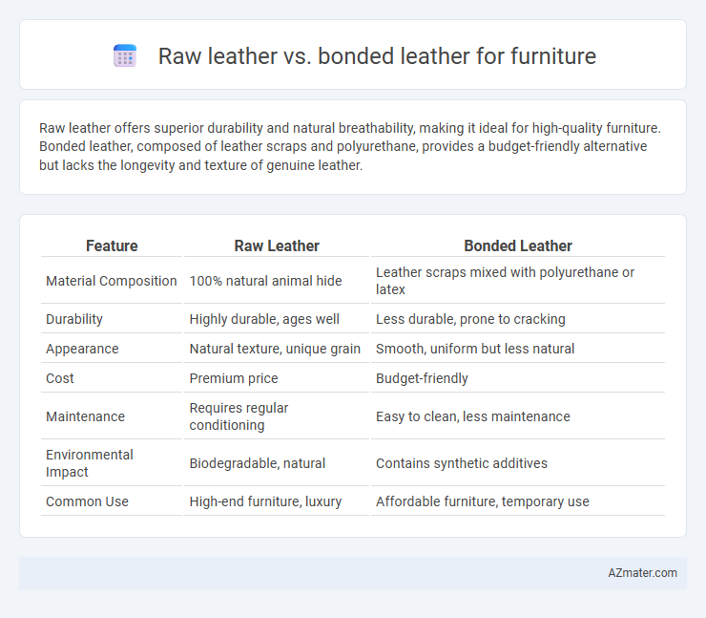Select the cell 'Biodegradable, natural'

click(x=257, y=463)
